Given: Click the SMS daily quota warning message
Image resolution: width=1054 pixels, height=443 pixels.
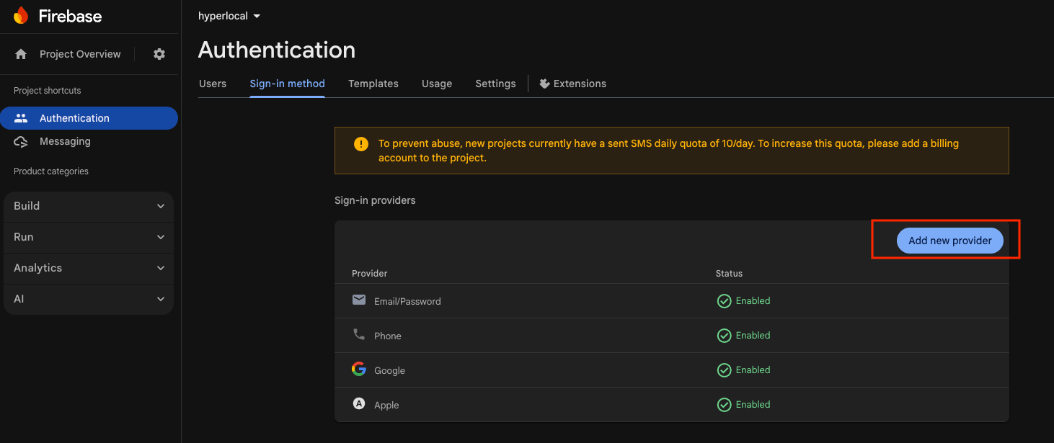Looking at the screenshot, I should tap(668, 151).
